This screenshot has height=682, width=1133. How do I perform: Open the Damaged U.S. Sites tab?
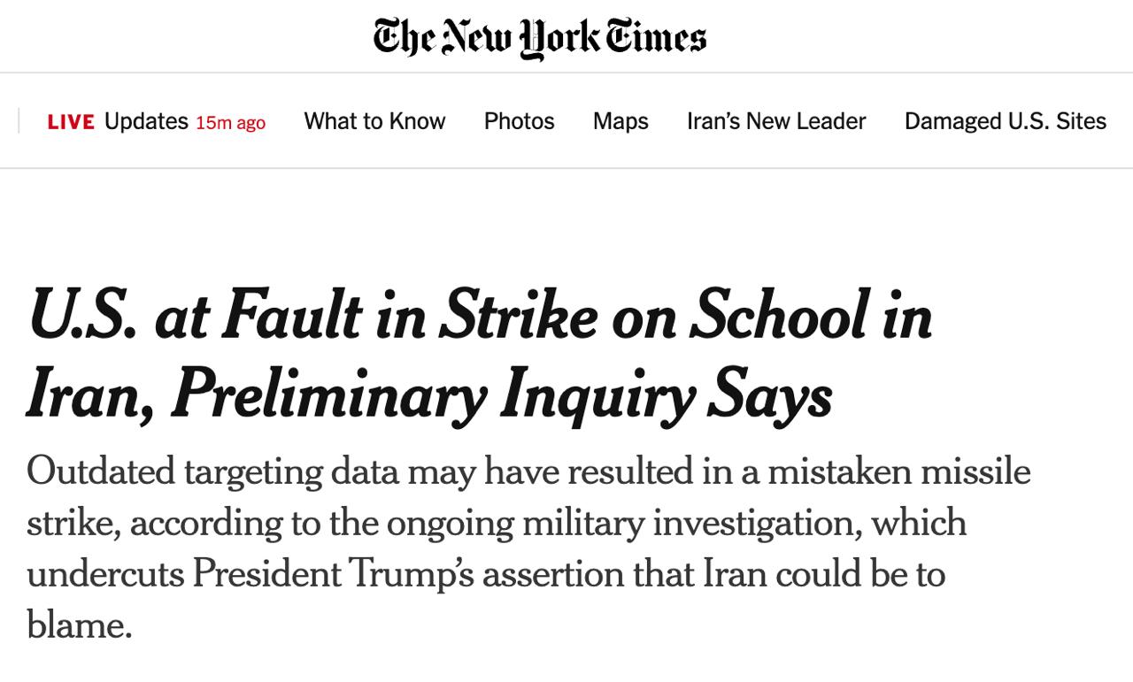tap(1005, 121)
